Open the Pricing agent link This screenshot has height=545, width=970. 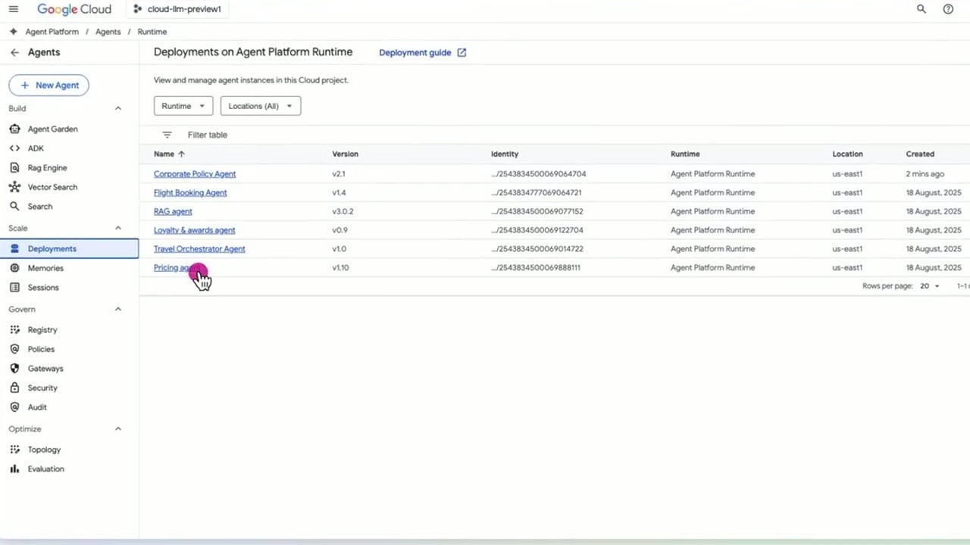(177, 267)
